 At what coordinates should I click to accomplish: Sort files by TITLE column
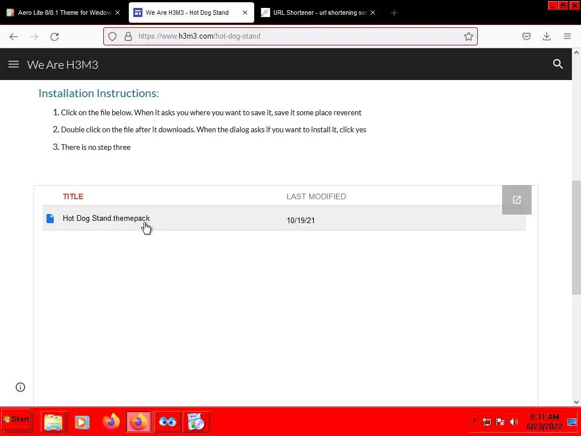[x=73, y=196]
